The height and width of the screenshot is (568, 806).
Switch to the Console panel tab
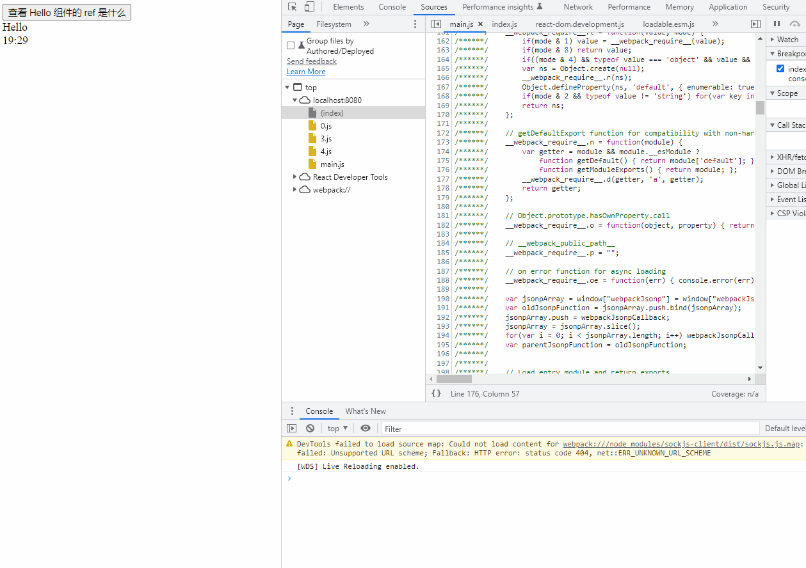point(392,7)
